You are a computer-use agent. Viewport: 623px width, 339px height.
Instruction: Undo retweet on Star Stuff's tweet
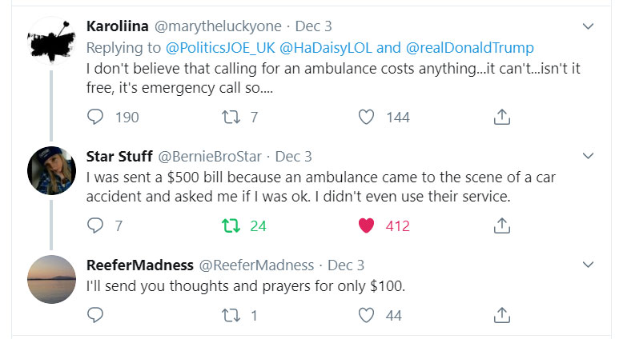[231, 226]
